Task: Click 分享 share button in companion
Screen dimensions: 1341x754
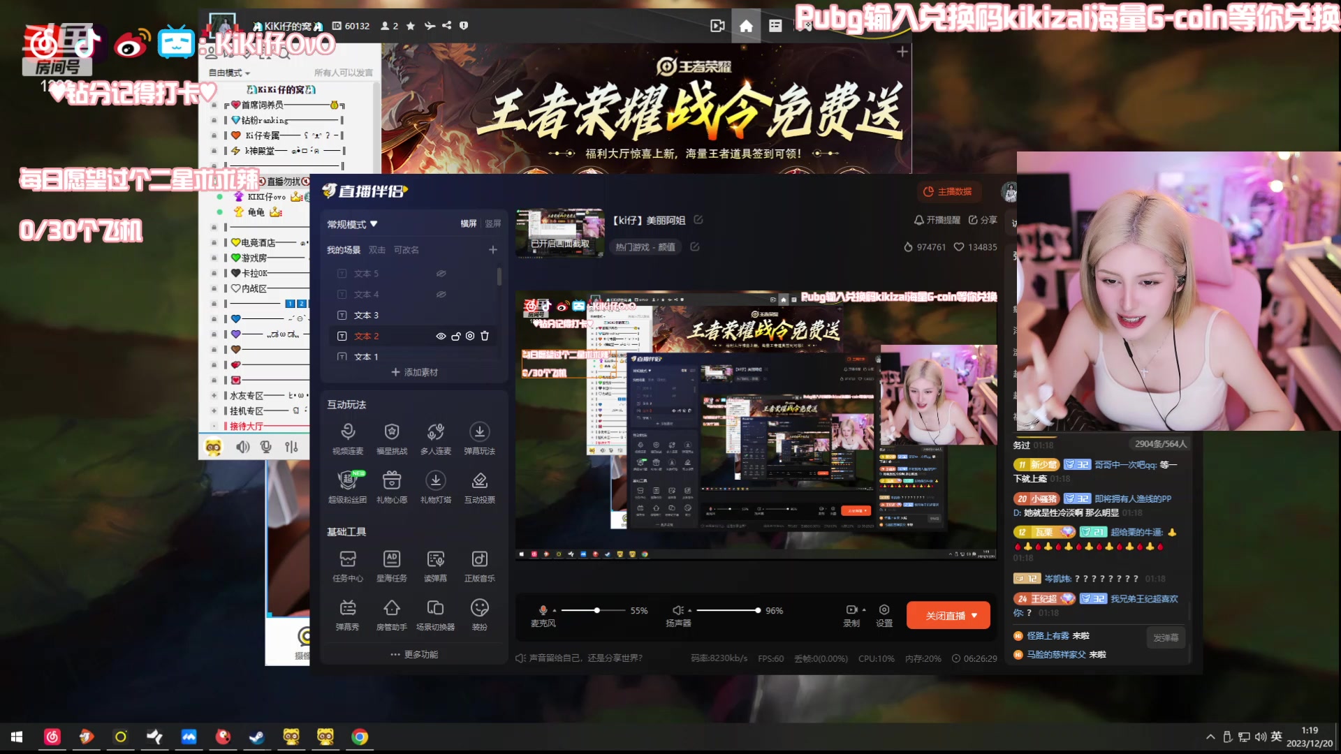Action: pyautogui.click(x=983, y=220)
